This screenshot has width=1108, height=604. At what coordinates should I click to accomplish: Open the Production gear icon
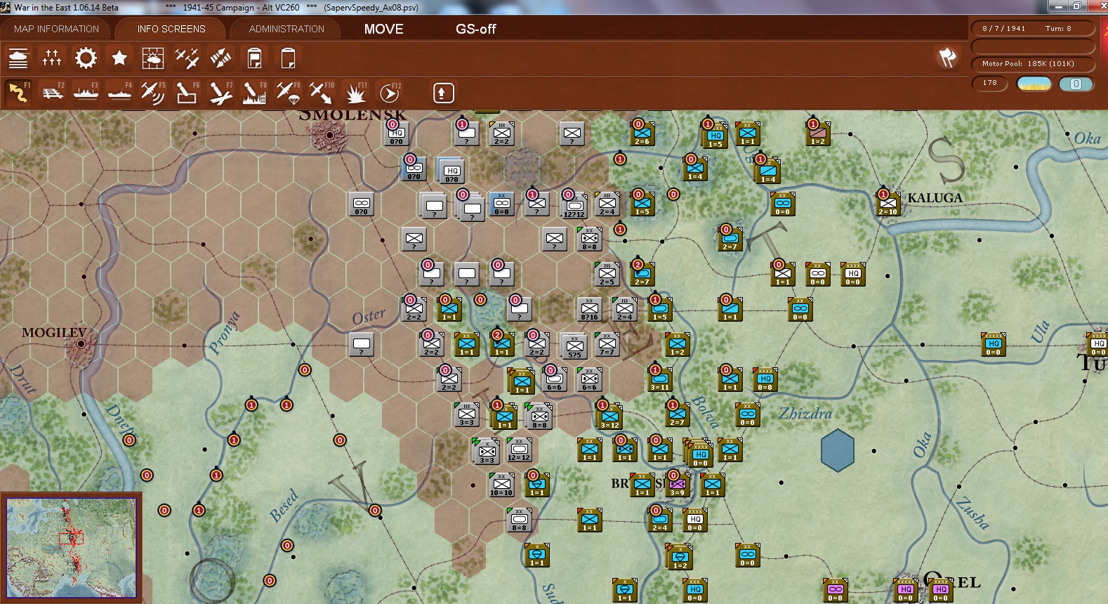click(x=86, y=58)
